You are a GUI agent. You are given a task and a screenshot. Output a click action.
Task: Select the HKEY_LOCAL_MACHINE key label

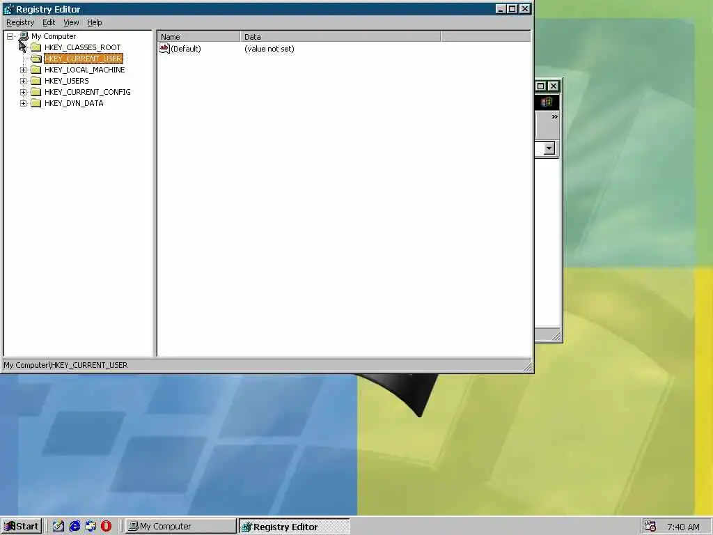(84, 70)
